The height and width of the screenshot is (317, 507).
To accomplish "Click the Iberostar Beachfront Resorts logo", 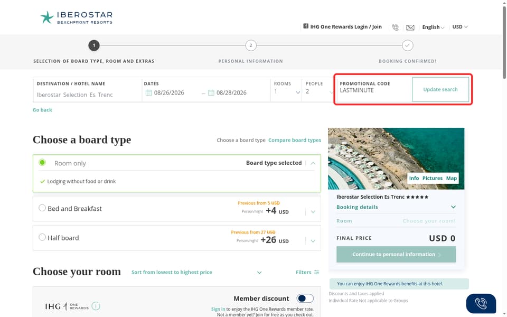I will [76, 17].
